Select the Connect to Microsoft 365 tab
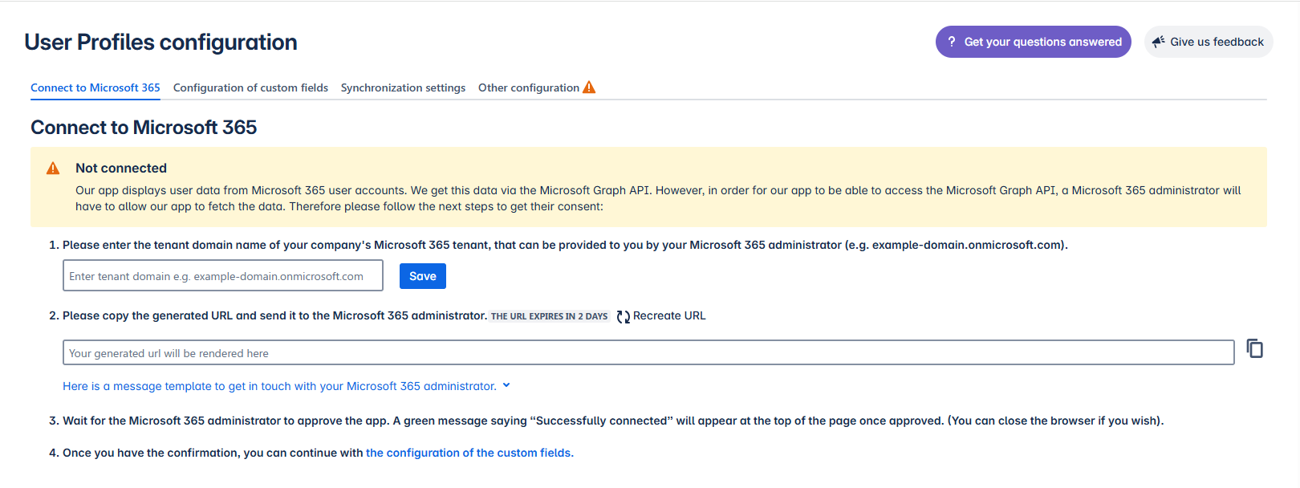This screenshot has height=488, width=1300. pyautogui.click(x=95, y=87)
